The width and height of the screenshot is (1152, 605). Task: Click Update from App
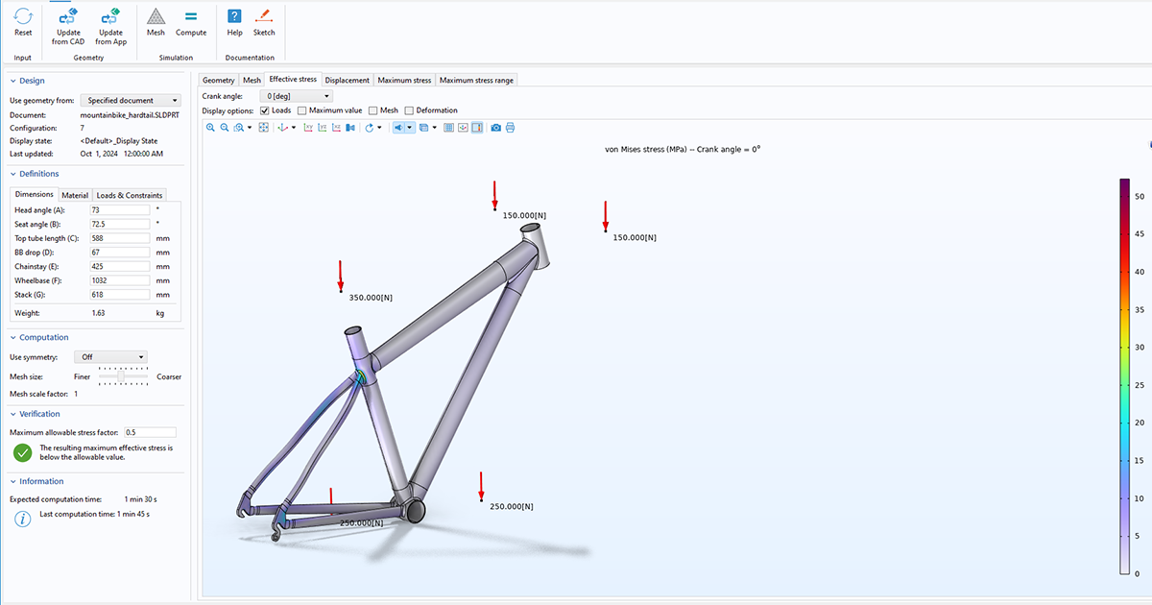coord(109,26)
